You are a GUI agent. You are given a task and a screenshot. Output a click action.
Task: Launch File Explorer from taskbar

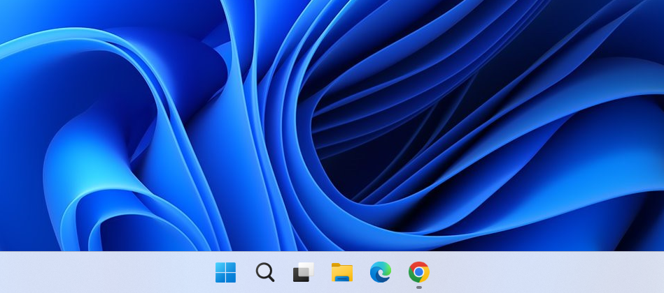pyautogui.click(x=342, y=272)
